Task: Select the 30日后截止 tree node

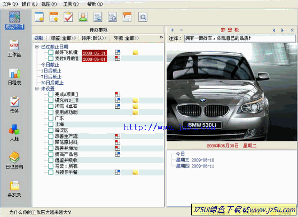Action: [x=52, y=83]
